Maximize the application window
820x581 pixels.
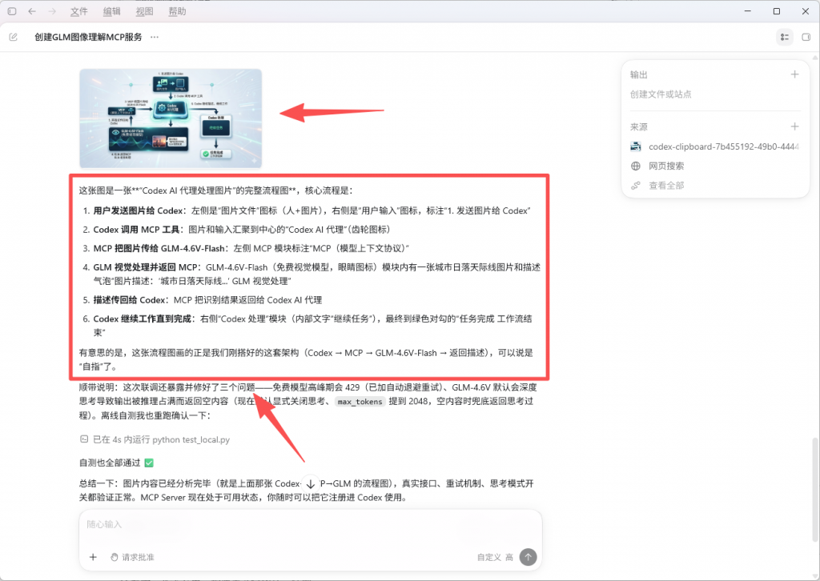777,11
